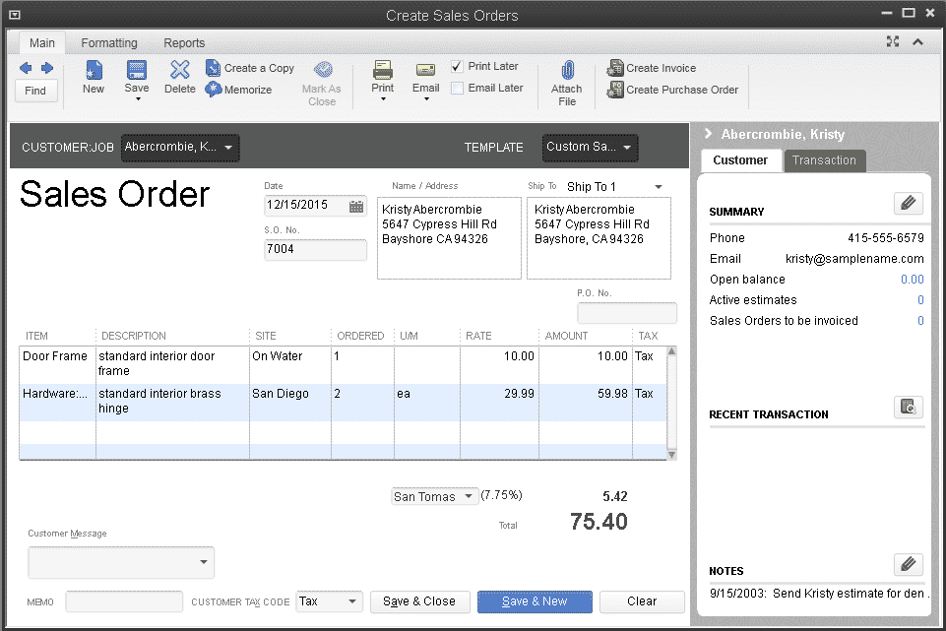Viewport: 946px width, 631px height.
Task: Click into the P.O. No. field
Action: coord(627,313)
